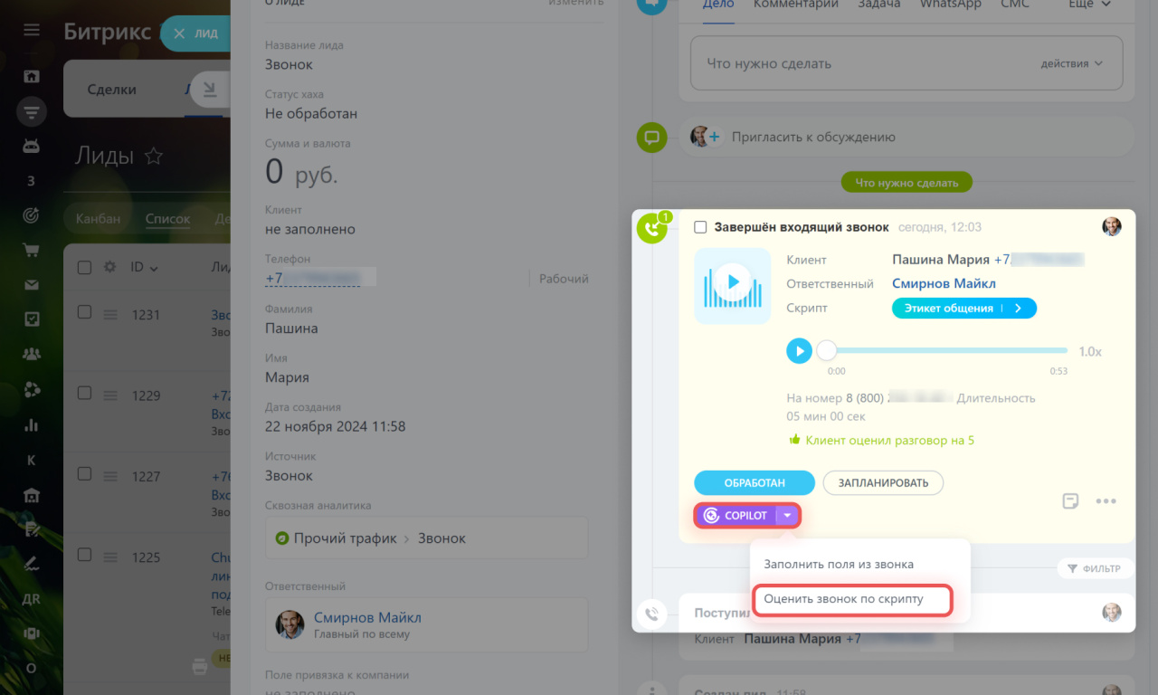Image resolution: width=1158 pixels, height=695 pixels.
Task: Check the checkbox for lead 1231
Action: coord(84,312)
